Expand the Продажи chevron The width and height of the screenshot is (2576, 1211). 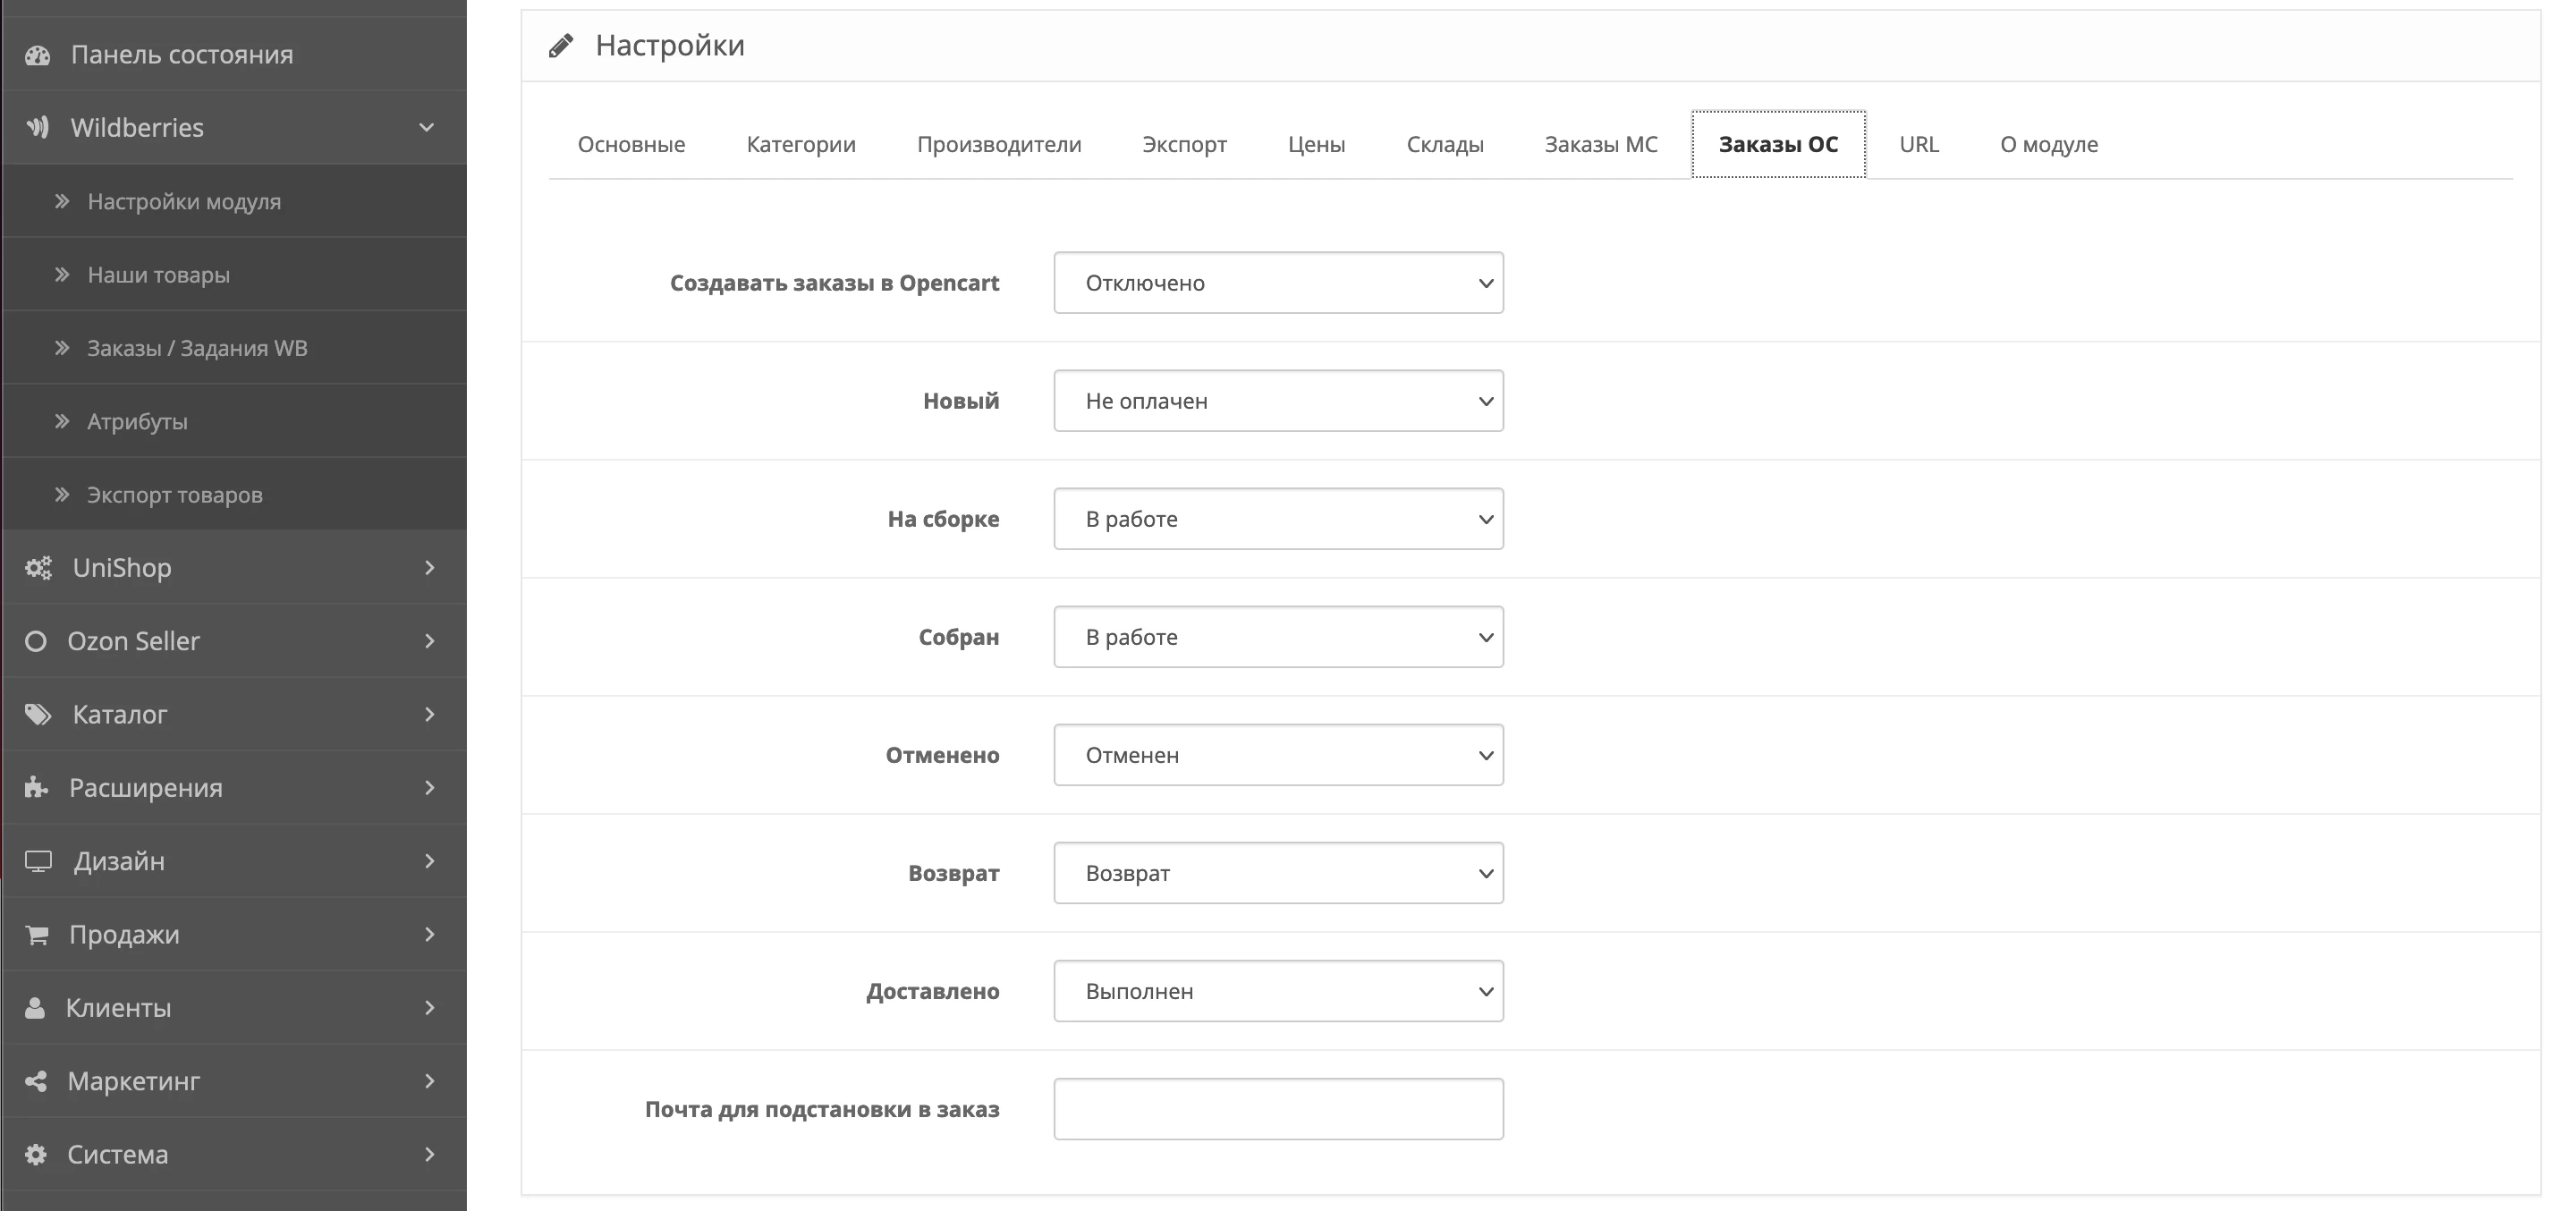click(x=430, y=934)
